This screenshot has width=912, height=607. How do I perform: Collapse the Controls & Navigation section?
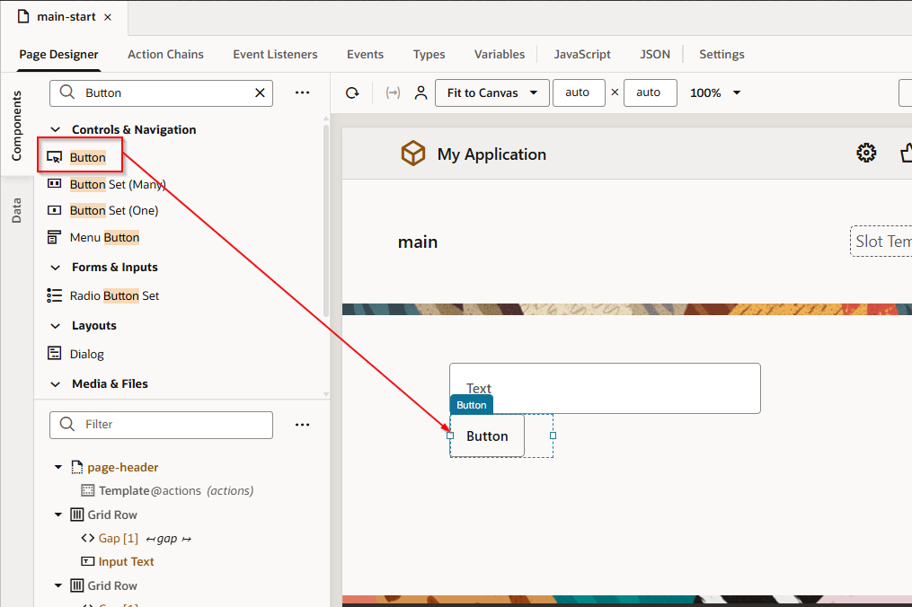(56, 129)
